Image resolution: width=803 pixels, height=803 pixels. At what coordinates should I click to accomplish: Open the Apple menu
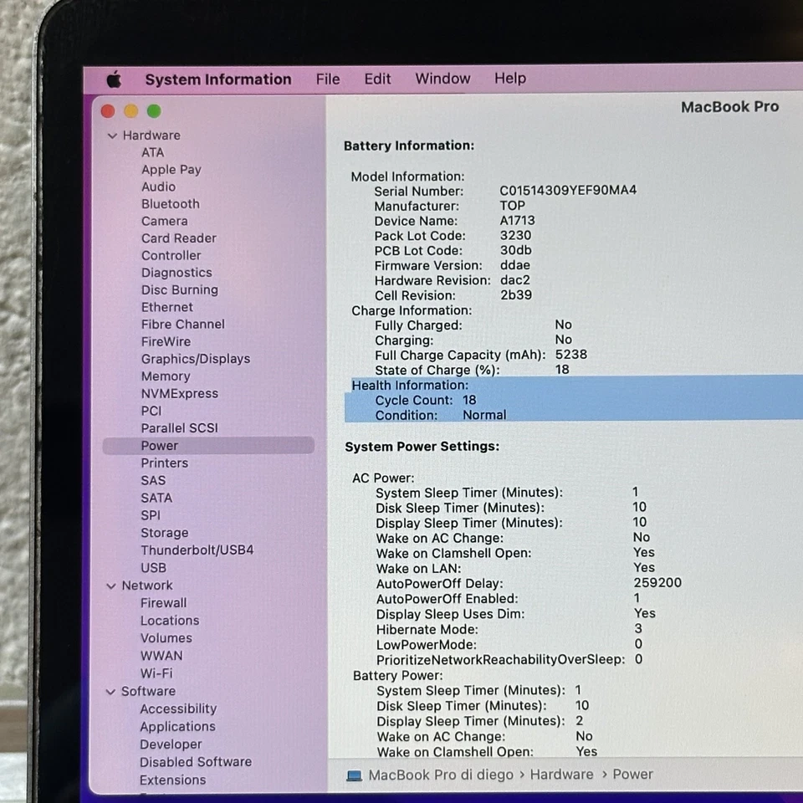[x=115, y=79]
